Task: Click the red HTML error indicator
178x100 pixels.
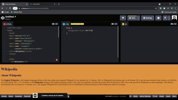Action: pyautogui.click(x=57, y=60)
